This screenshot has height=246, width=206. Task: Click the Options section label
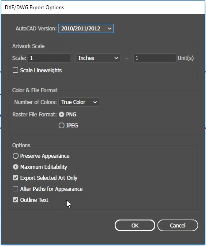[x=21, y=145]
